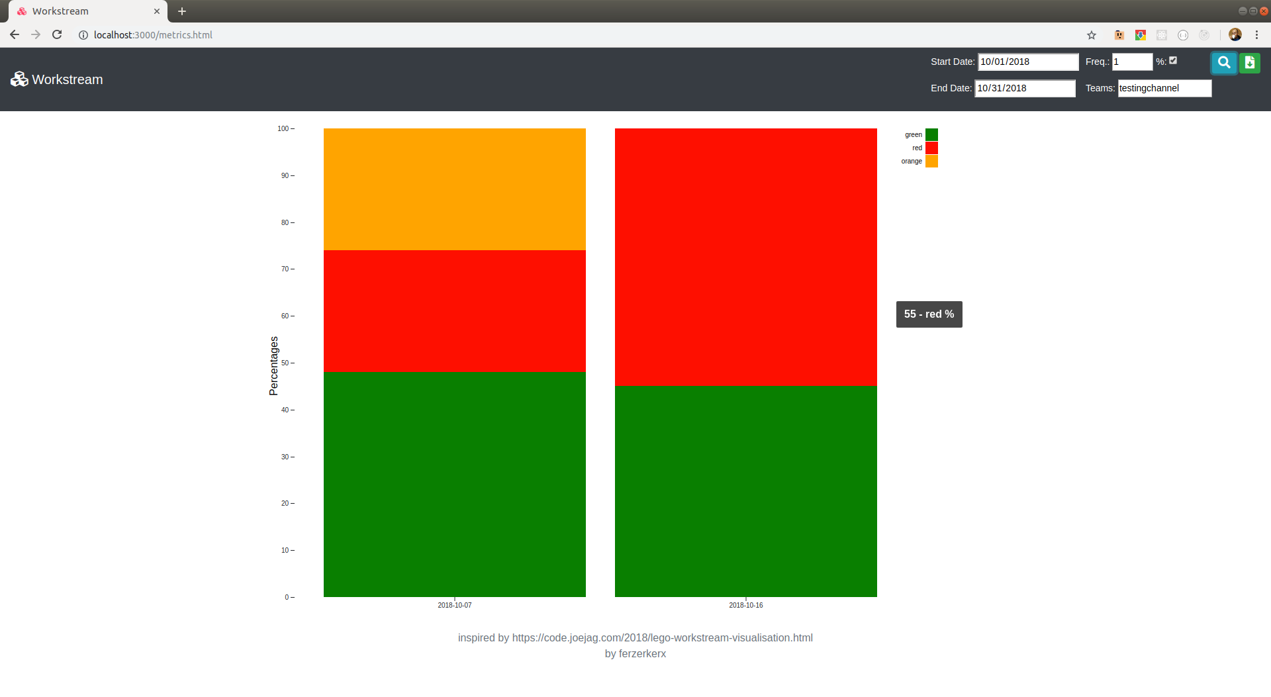
Task: Click the End Date input field
Action: 1025,88
